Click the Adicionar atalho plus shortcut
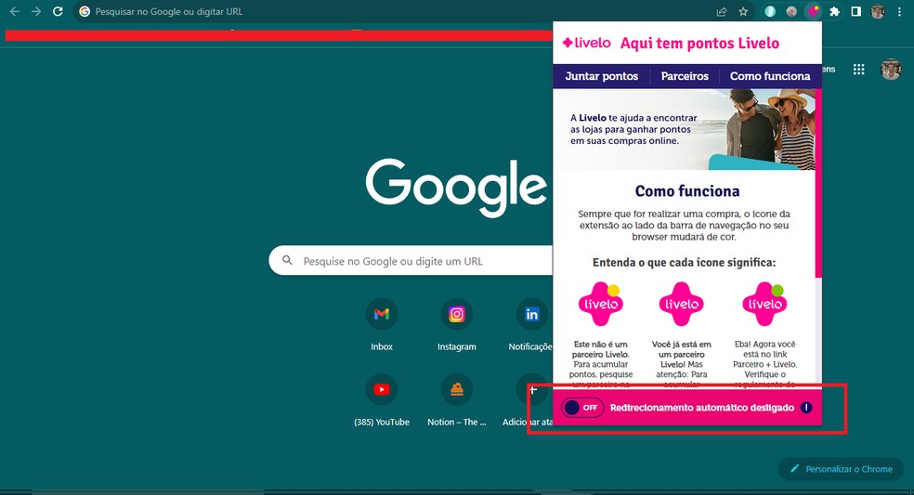Viewport: 914px width, 495px height. pyautogui.click(x=529, y=400)
